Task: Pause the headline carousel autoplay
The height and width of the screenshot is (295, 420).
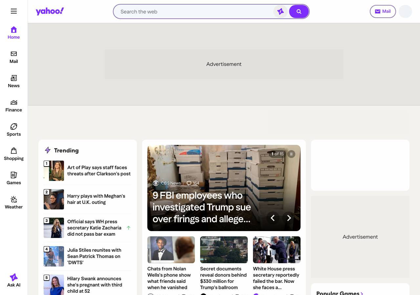Action: [x=291, y=154]
